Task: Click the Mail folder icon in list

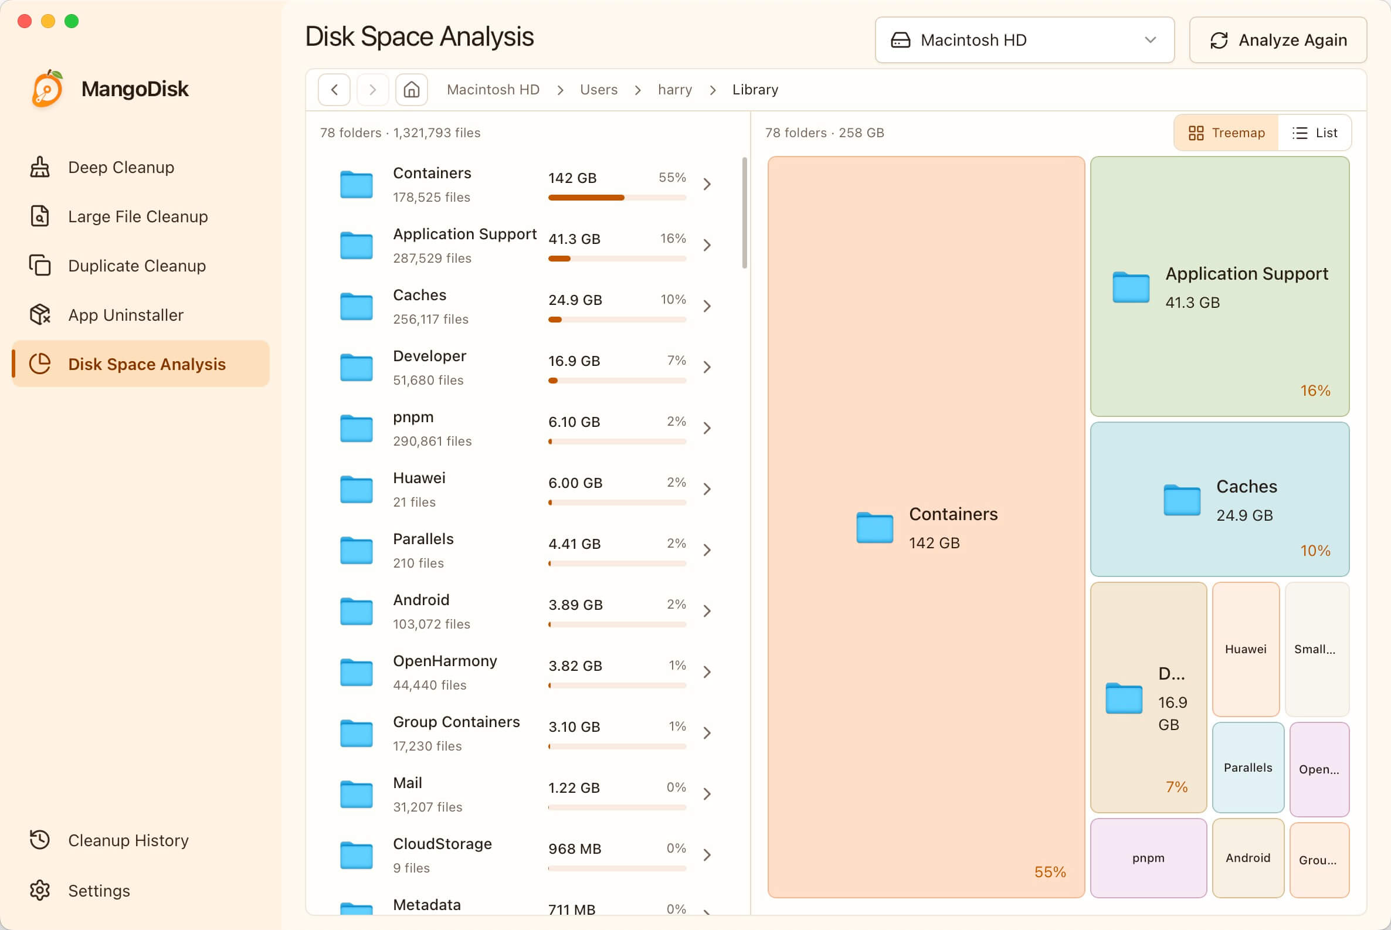Action: coord(357,795)
